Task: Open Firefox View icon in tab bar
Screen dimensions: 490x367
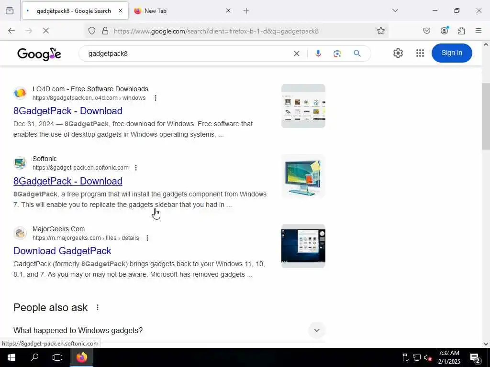Action: [10, 11]
